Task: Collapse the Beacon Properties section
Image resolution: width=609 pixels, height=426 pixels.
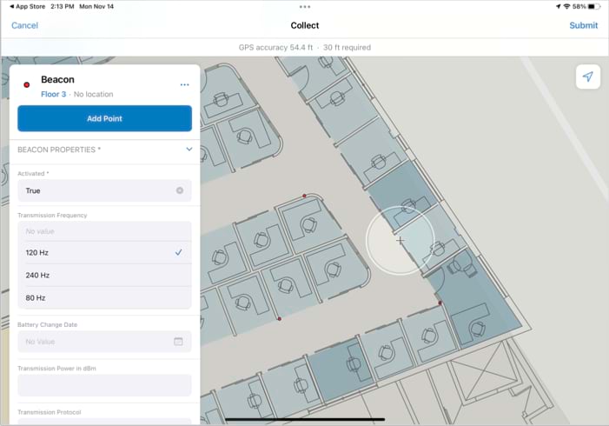Action: pos(189,150)
